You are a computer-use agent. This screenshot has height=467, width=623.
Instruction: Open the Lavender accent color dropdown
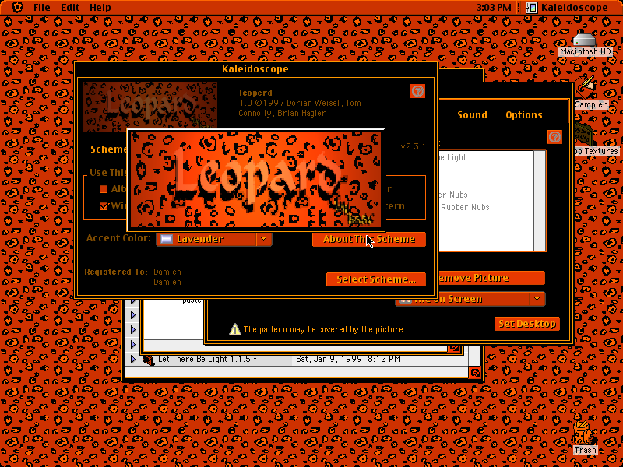tap(214, 239)
